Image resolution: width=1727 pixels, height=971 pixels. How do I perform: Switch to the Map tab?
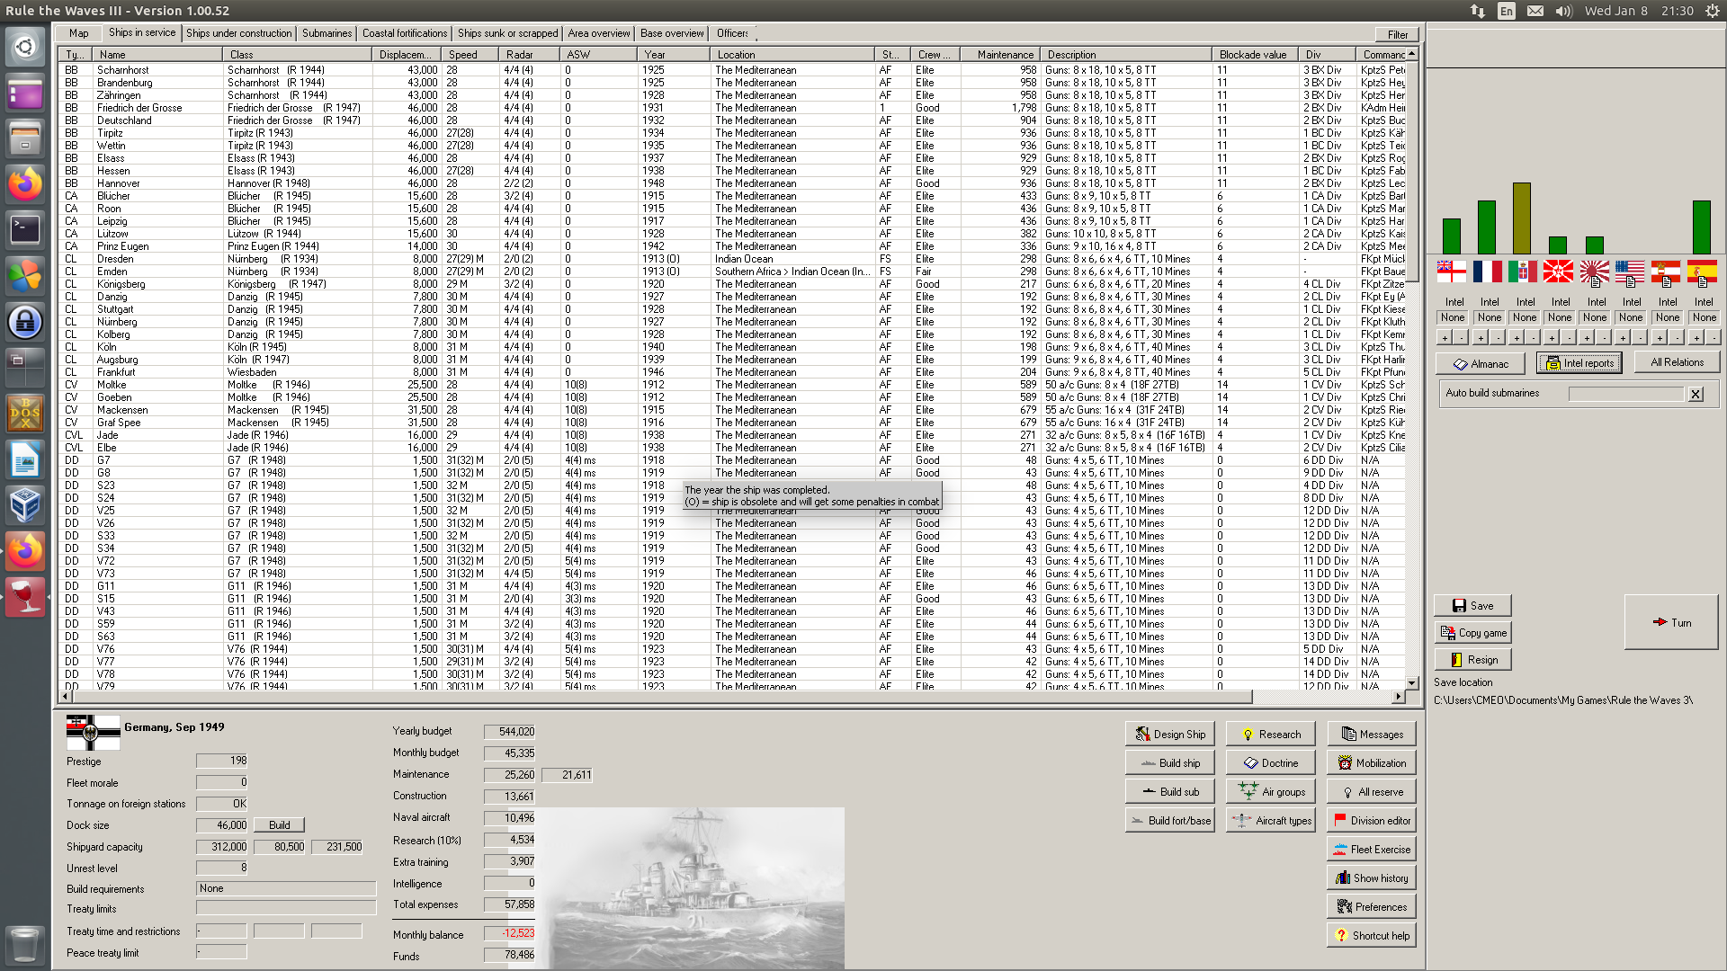(79, 33)
